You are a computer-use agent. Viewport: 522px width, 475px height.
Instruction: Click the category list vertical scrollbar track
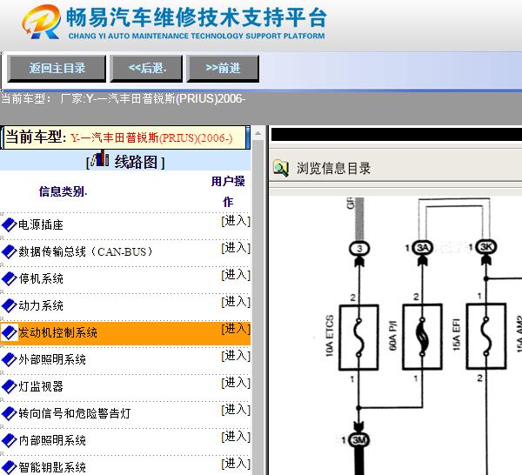click(x=258, y=306)
